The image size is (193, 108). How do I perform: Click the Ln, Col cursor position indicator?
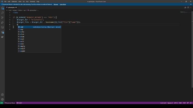coord(163,103)
